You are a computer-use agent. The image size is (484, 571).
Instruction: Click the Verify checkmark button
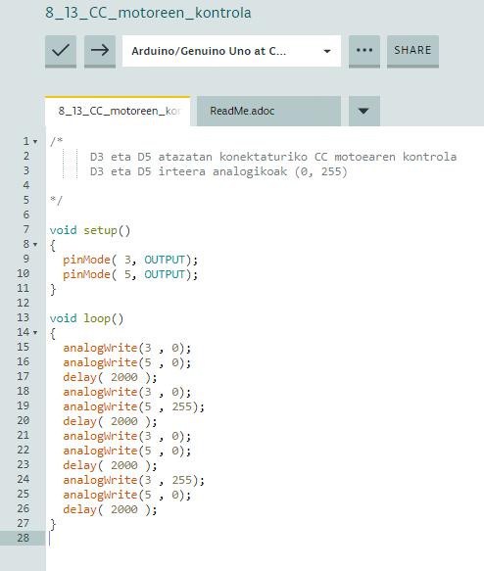click(x=61, y=51)
